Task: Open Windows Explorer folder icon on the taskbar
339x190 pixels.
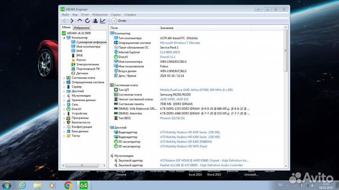Action: coord(37,185)
